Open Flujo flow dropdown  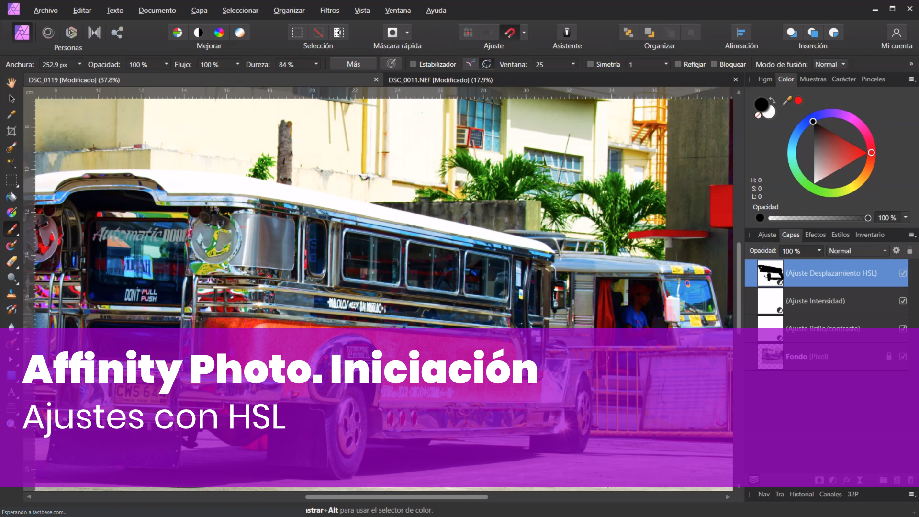[x=237, y=64]
